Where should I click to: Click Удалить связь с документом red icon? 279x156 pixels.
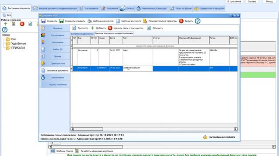click(110, 28)
